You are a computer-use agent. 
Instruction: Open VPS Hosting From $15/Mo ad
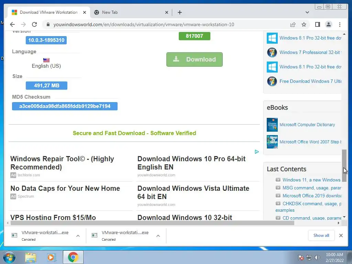53,217
